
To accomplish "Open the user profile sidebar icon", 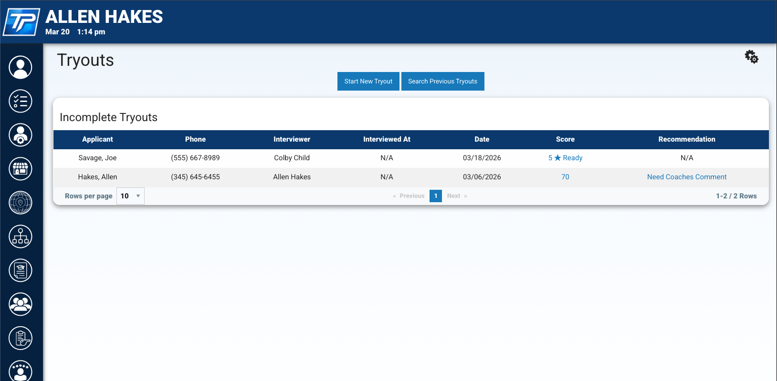I will 21,67.
